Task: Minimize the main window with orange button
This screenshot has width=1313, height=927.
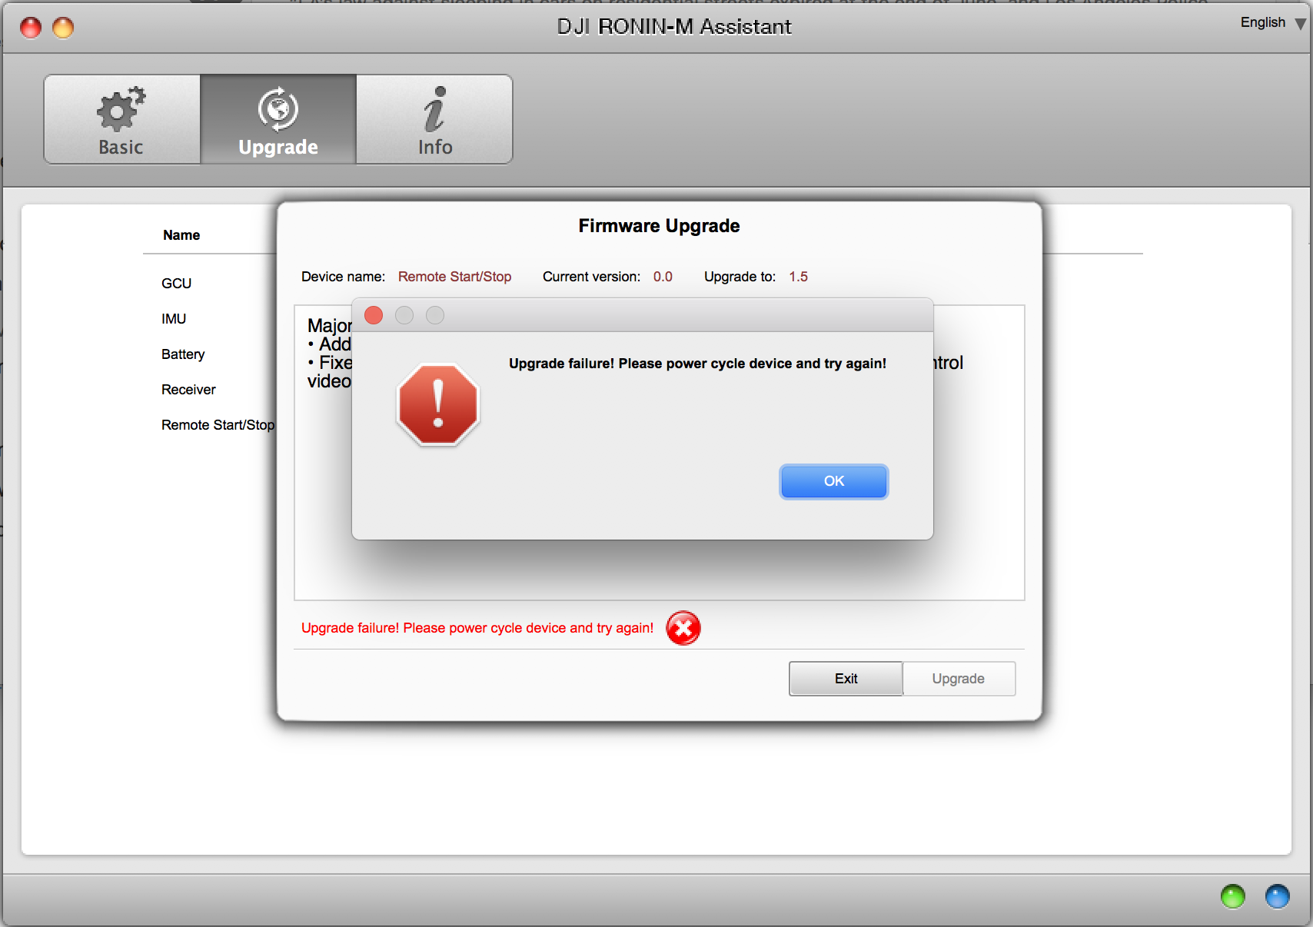Action: [x=63, y=28]
